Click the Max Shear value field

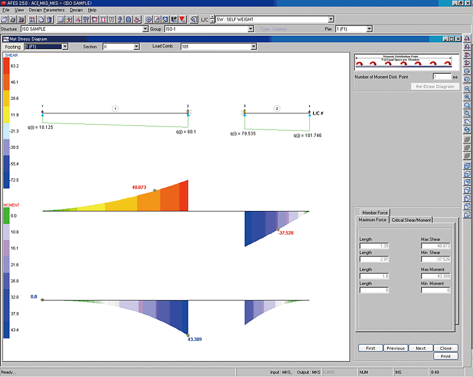[x=436, y=246]
